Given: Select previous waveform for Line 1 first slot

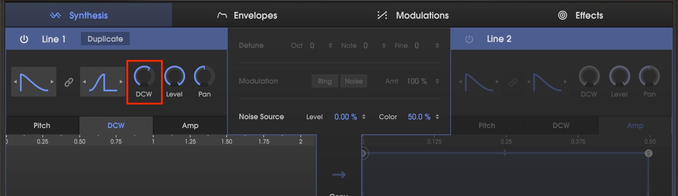Looking at the screenshot, I should 15,82.
